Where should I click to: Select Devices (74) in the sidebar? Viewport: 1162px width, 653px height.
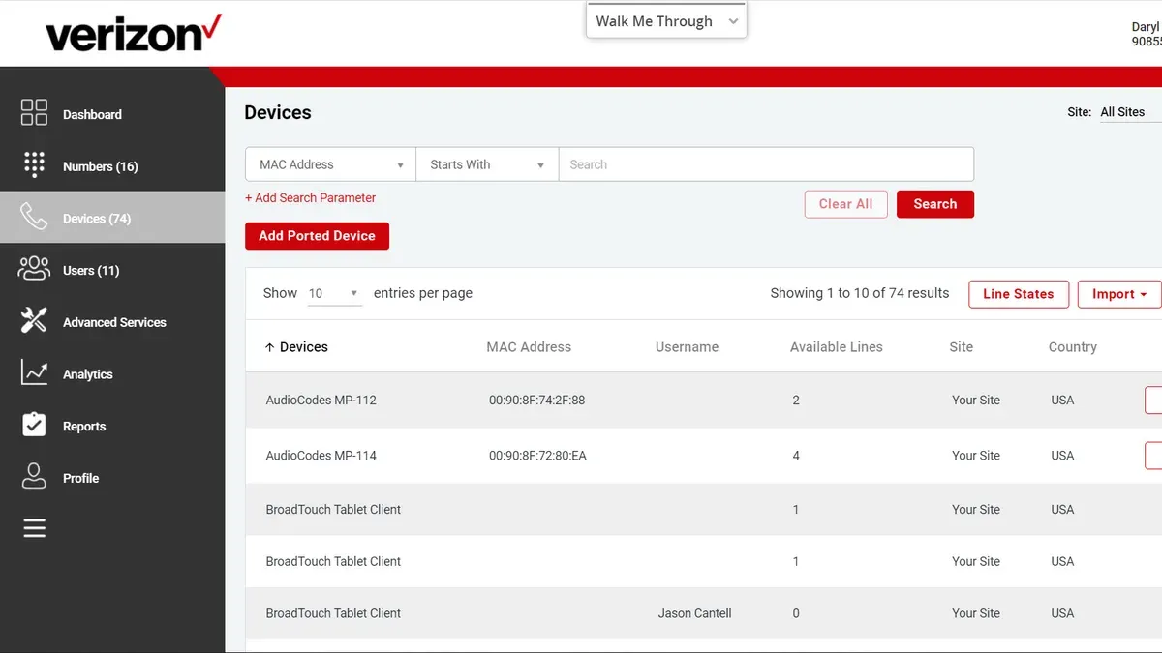(97, 219)
